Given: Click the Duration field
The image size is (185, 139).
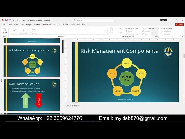Looking at the screenshot, I should [154, 31].
